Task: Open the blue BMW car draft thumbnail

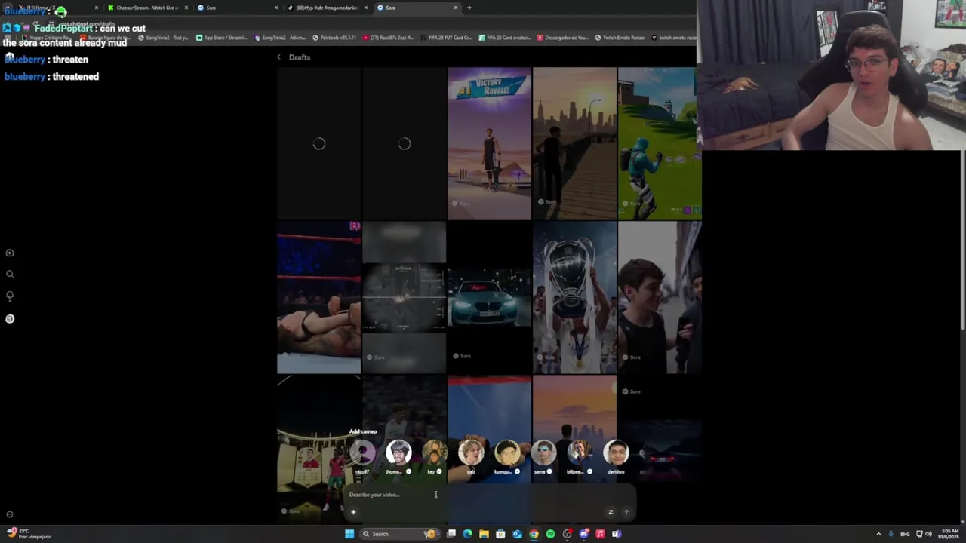Action: pos(489,298)
